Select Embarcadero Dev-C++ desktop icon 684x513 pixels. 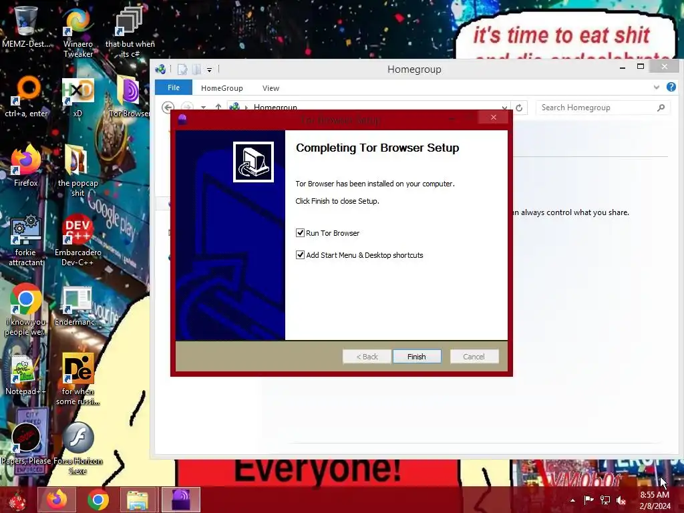tap(77, 240)
